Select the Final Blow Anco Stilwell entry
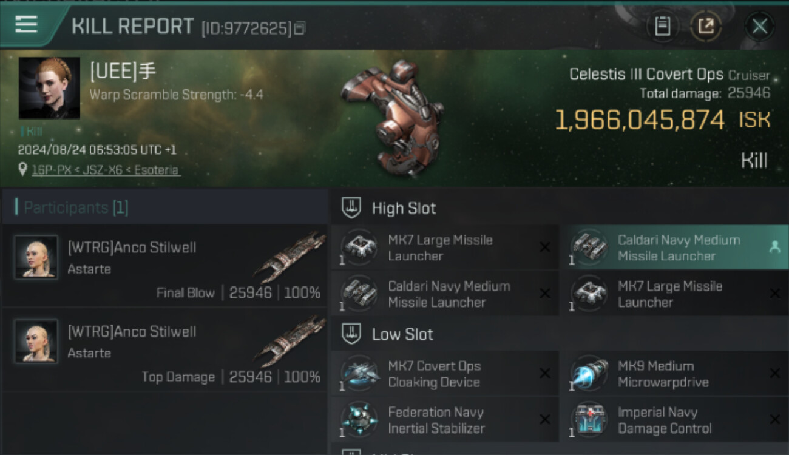This screenshot has width=789, height=455. coord(165,266)
